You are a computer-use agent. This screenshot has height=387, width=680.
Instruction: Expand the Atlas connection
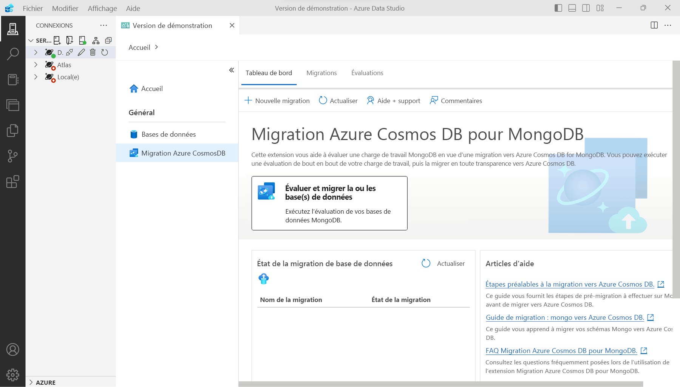click(x=36, y=65)
